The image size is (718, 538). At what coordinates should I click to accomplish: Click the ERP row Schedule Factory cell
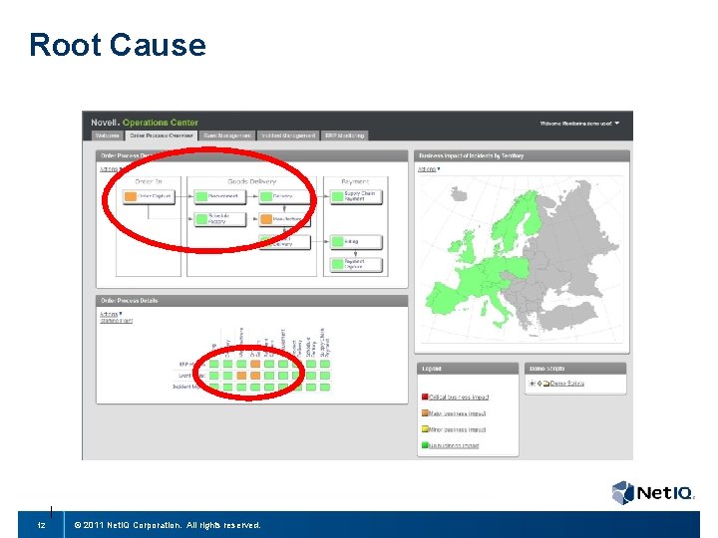tap(311, 365)
